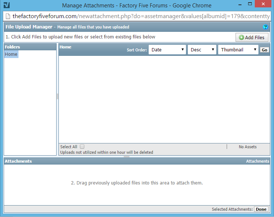This screenshot has height=217, width=274.
Task: Select the Home folder in Folders panel
Action: 11,54
